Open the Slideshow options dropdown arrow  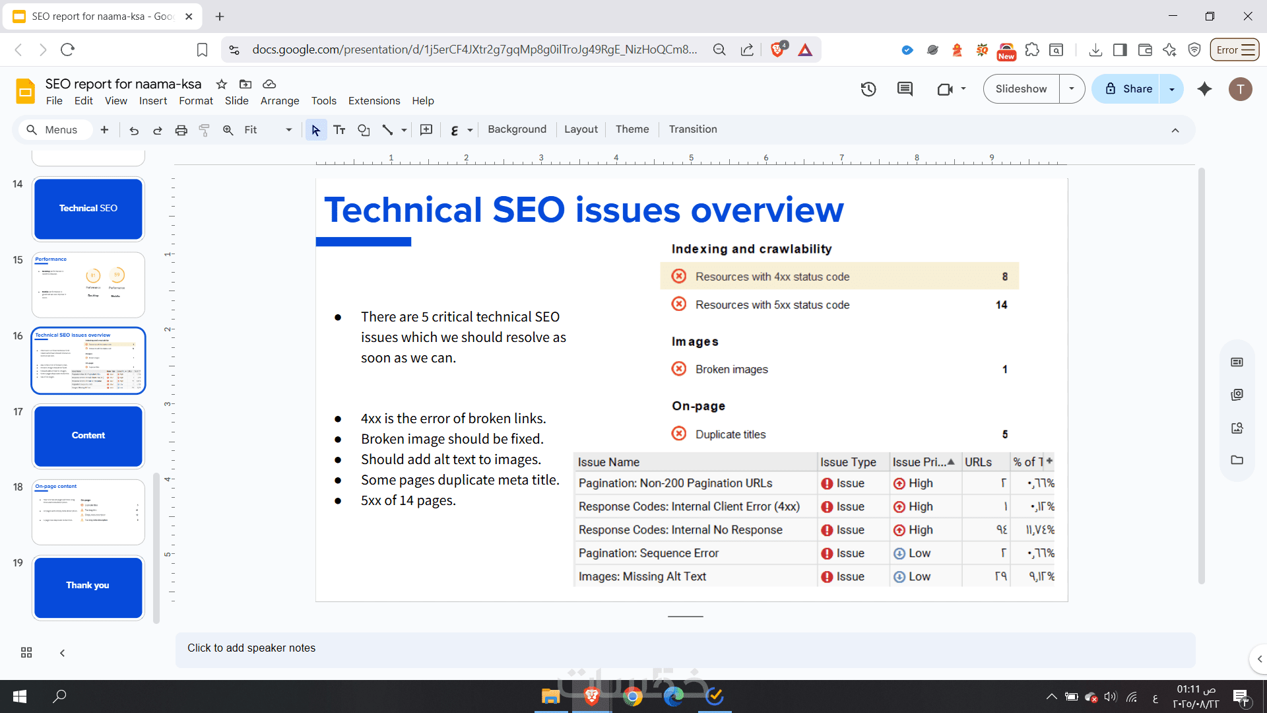click(1072, 89)
